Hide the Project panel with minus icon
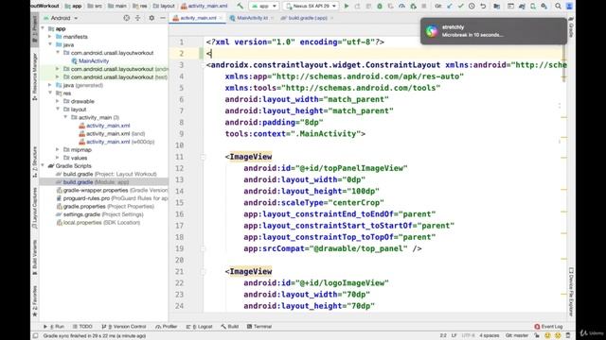Image resolution: width=606 pixels, height=340 pixels. pos(163,18)
